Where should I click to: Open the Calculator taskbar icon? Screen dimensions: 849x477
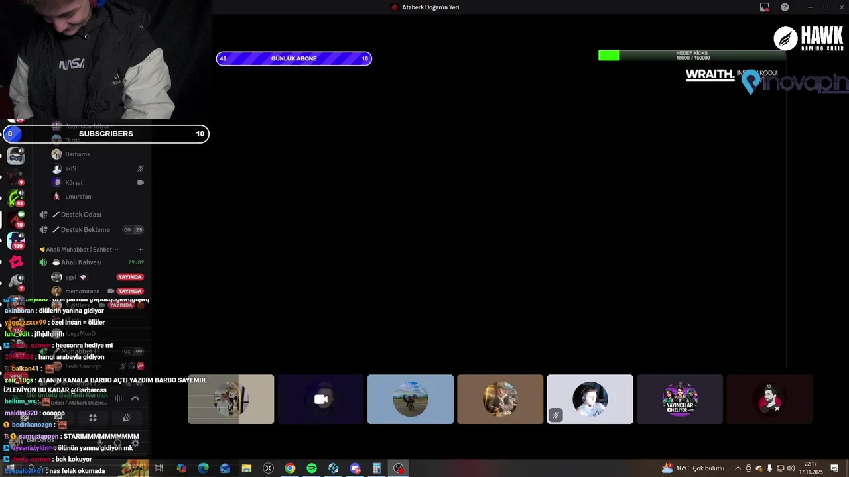pyautogui.click(x=376, y=468)
